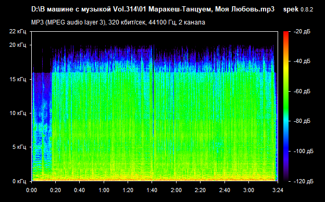Click the file path title text
Screen dimensions: 325x202
[x=153, y=9]
